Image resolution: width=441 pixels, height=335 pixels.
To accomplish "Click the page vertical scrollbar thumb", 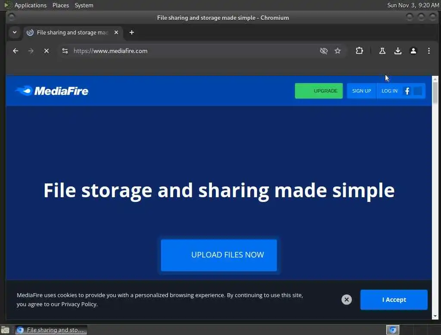I will point(435,93).
